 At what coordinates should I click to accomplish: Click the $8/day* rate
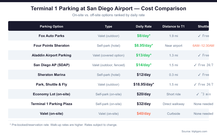coord(144,36)
